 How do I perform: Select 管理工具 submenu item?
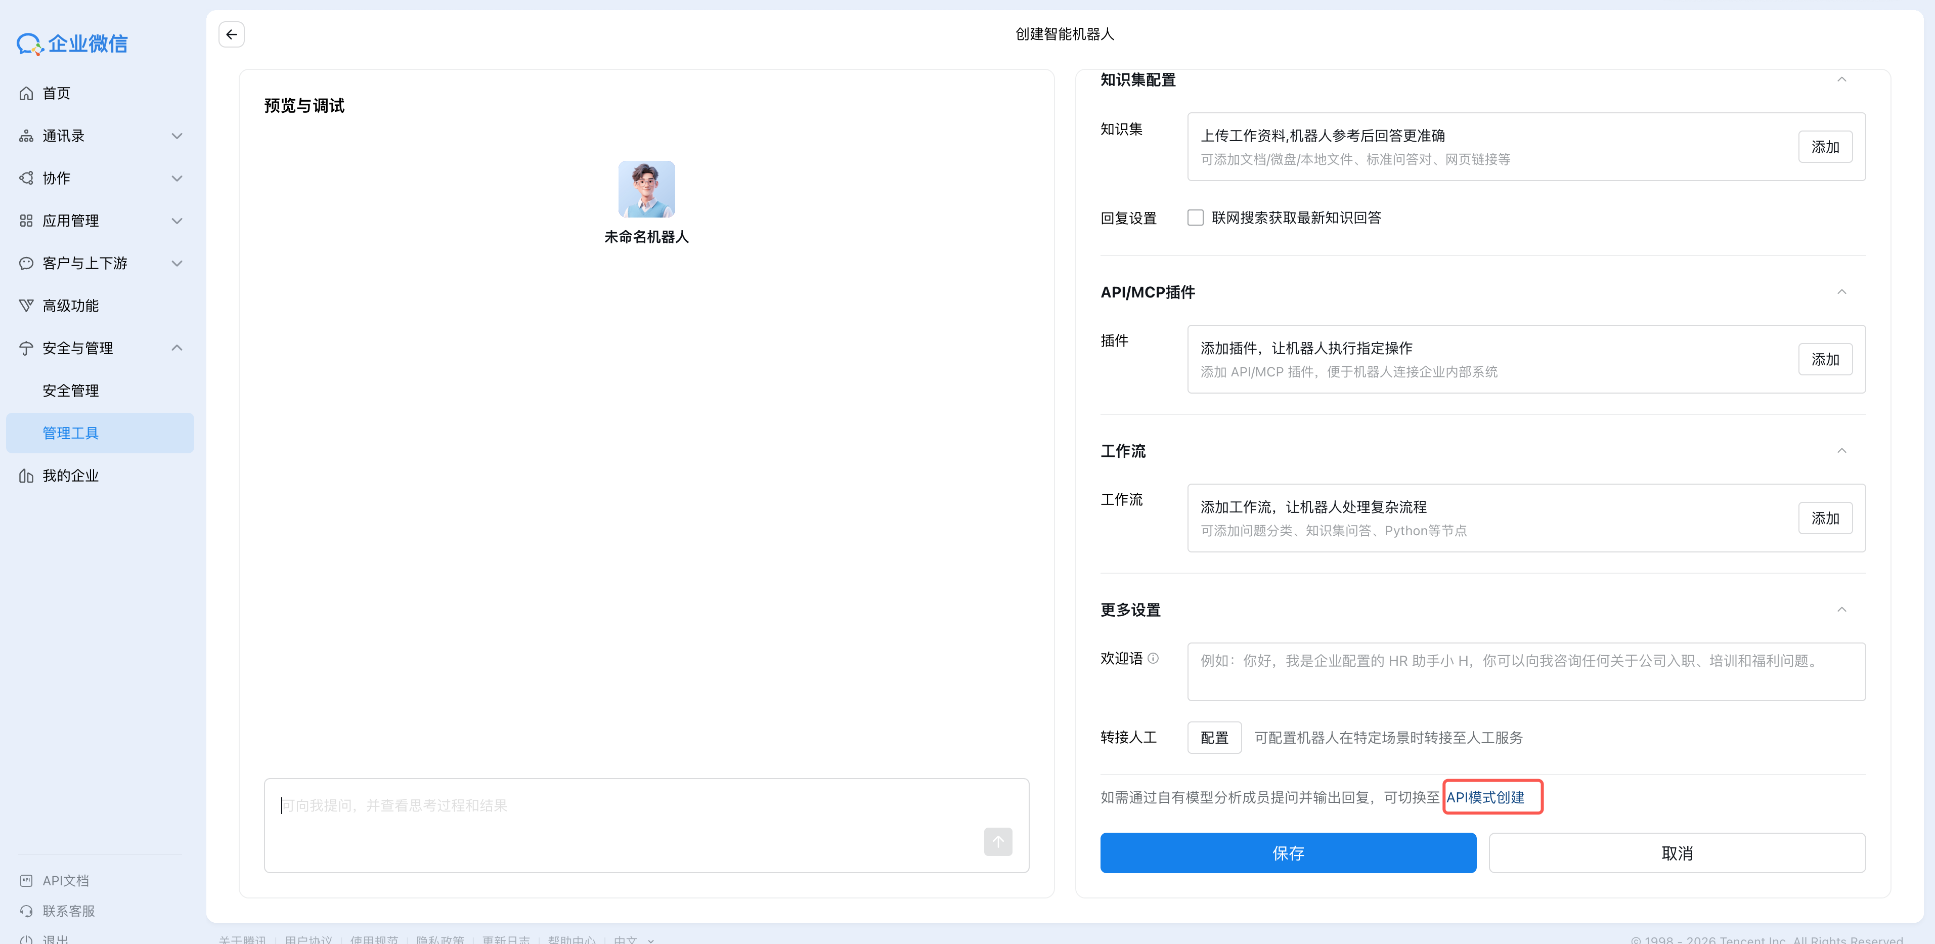[71, 433]
